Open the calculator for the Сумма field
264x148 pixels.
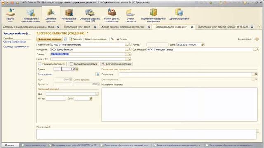[77, 69]
